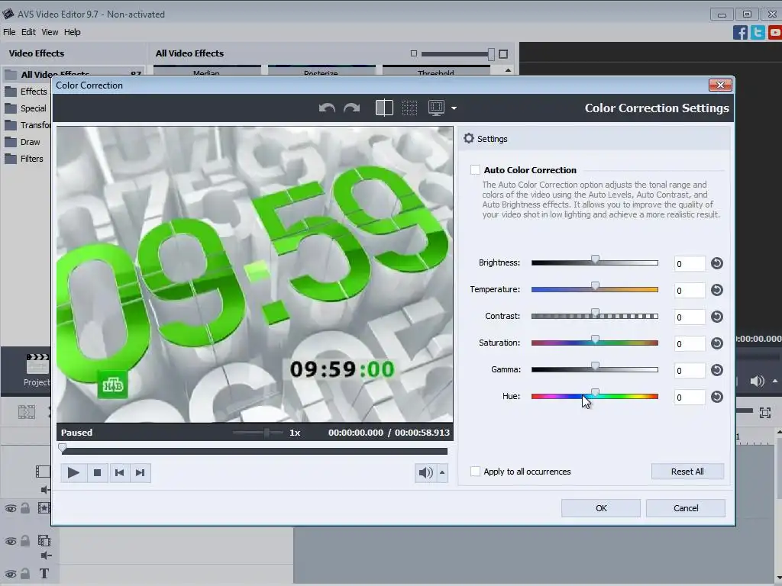Undo the last color correction change

(327, 108)
